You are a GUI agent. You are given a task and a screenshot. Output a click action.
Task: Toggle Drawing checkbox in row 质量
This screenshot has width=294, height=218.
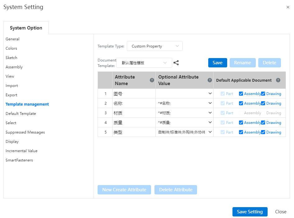coord(263,122)
